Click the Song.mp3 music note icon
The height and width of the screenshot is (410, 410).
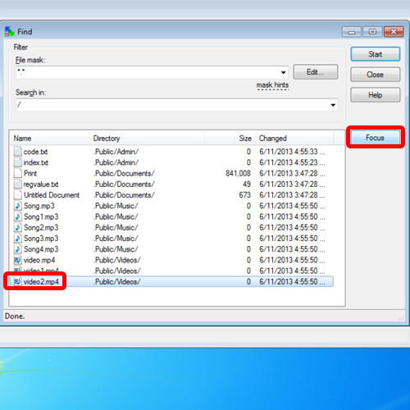(18, 206)
